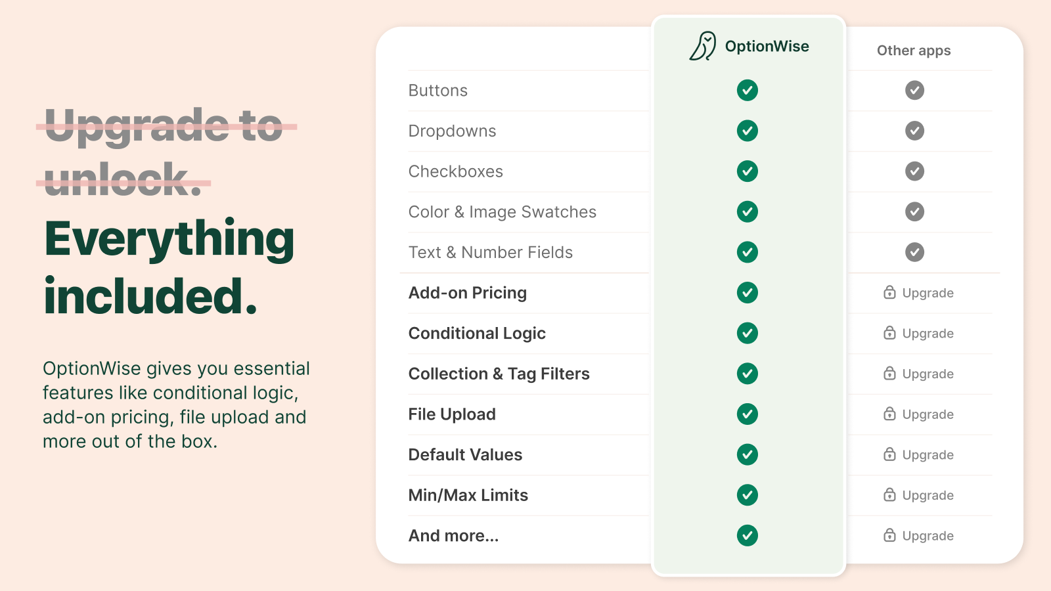Screen dimensions: 1051x591
Task: Click the green checkmark for Buttons
Action: click(x=748, y=90)
